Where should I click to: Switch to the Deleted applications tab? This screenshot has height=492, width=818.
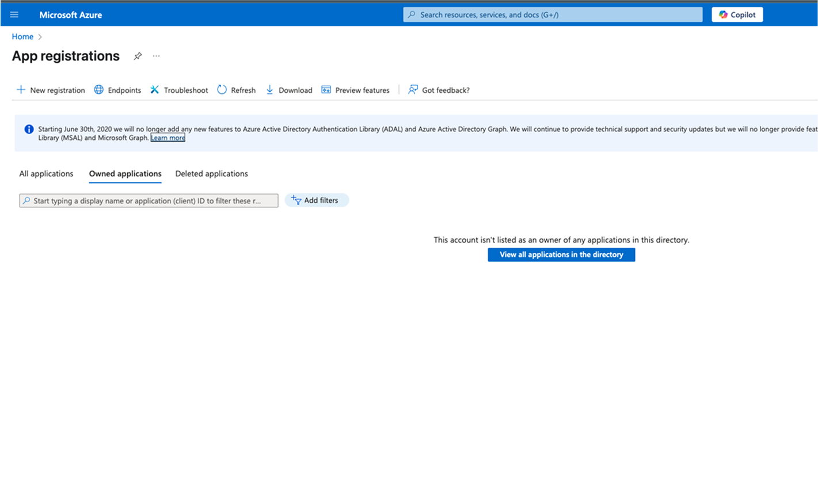tap(211, 173)
